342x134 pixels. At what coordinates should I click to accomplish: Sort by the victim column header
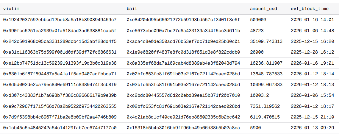[11, 9]
